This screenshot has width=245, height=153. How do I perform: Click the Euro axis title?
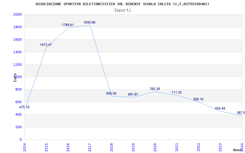click(x=15, y=77)
